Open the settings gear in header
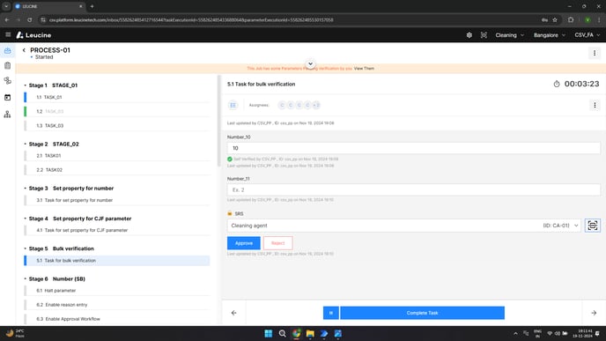Screen dimensions: 606x341 coord(469,35)
